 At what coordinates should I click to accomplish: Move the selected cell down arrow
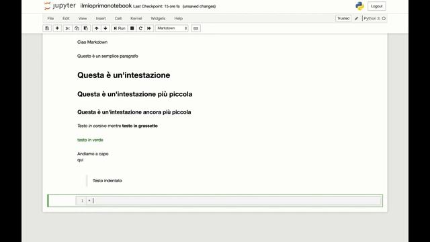(x=105, y=28)
